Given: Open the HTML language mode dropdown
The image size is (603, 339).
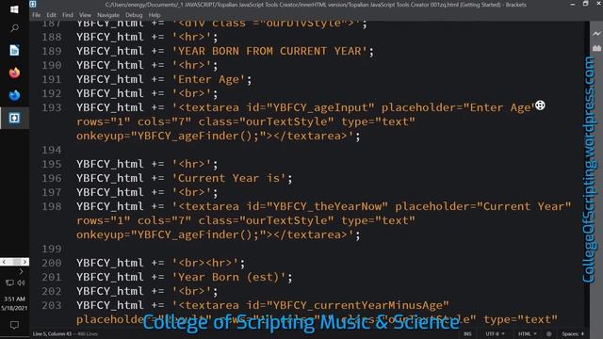Looking at the screenshot, I should click(527, 334).
